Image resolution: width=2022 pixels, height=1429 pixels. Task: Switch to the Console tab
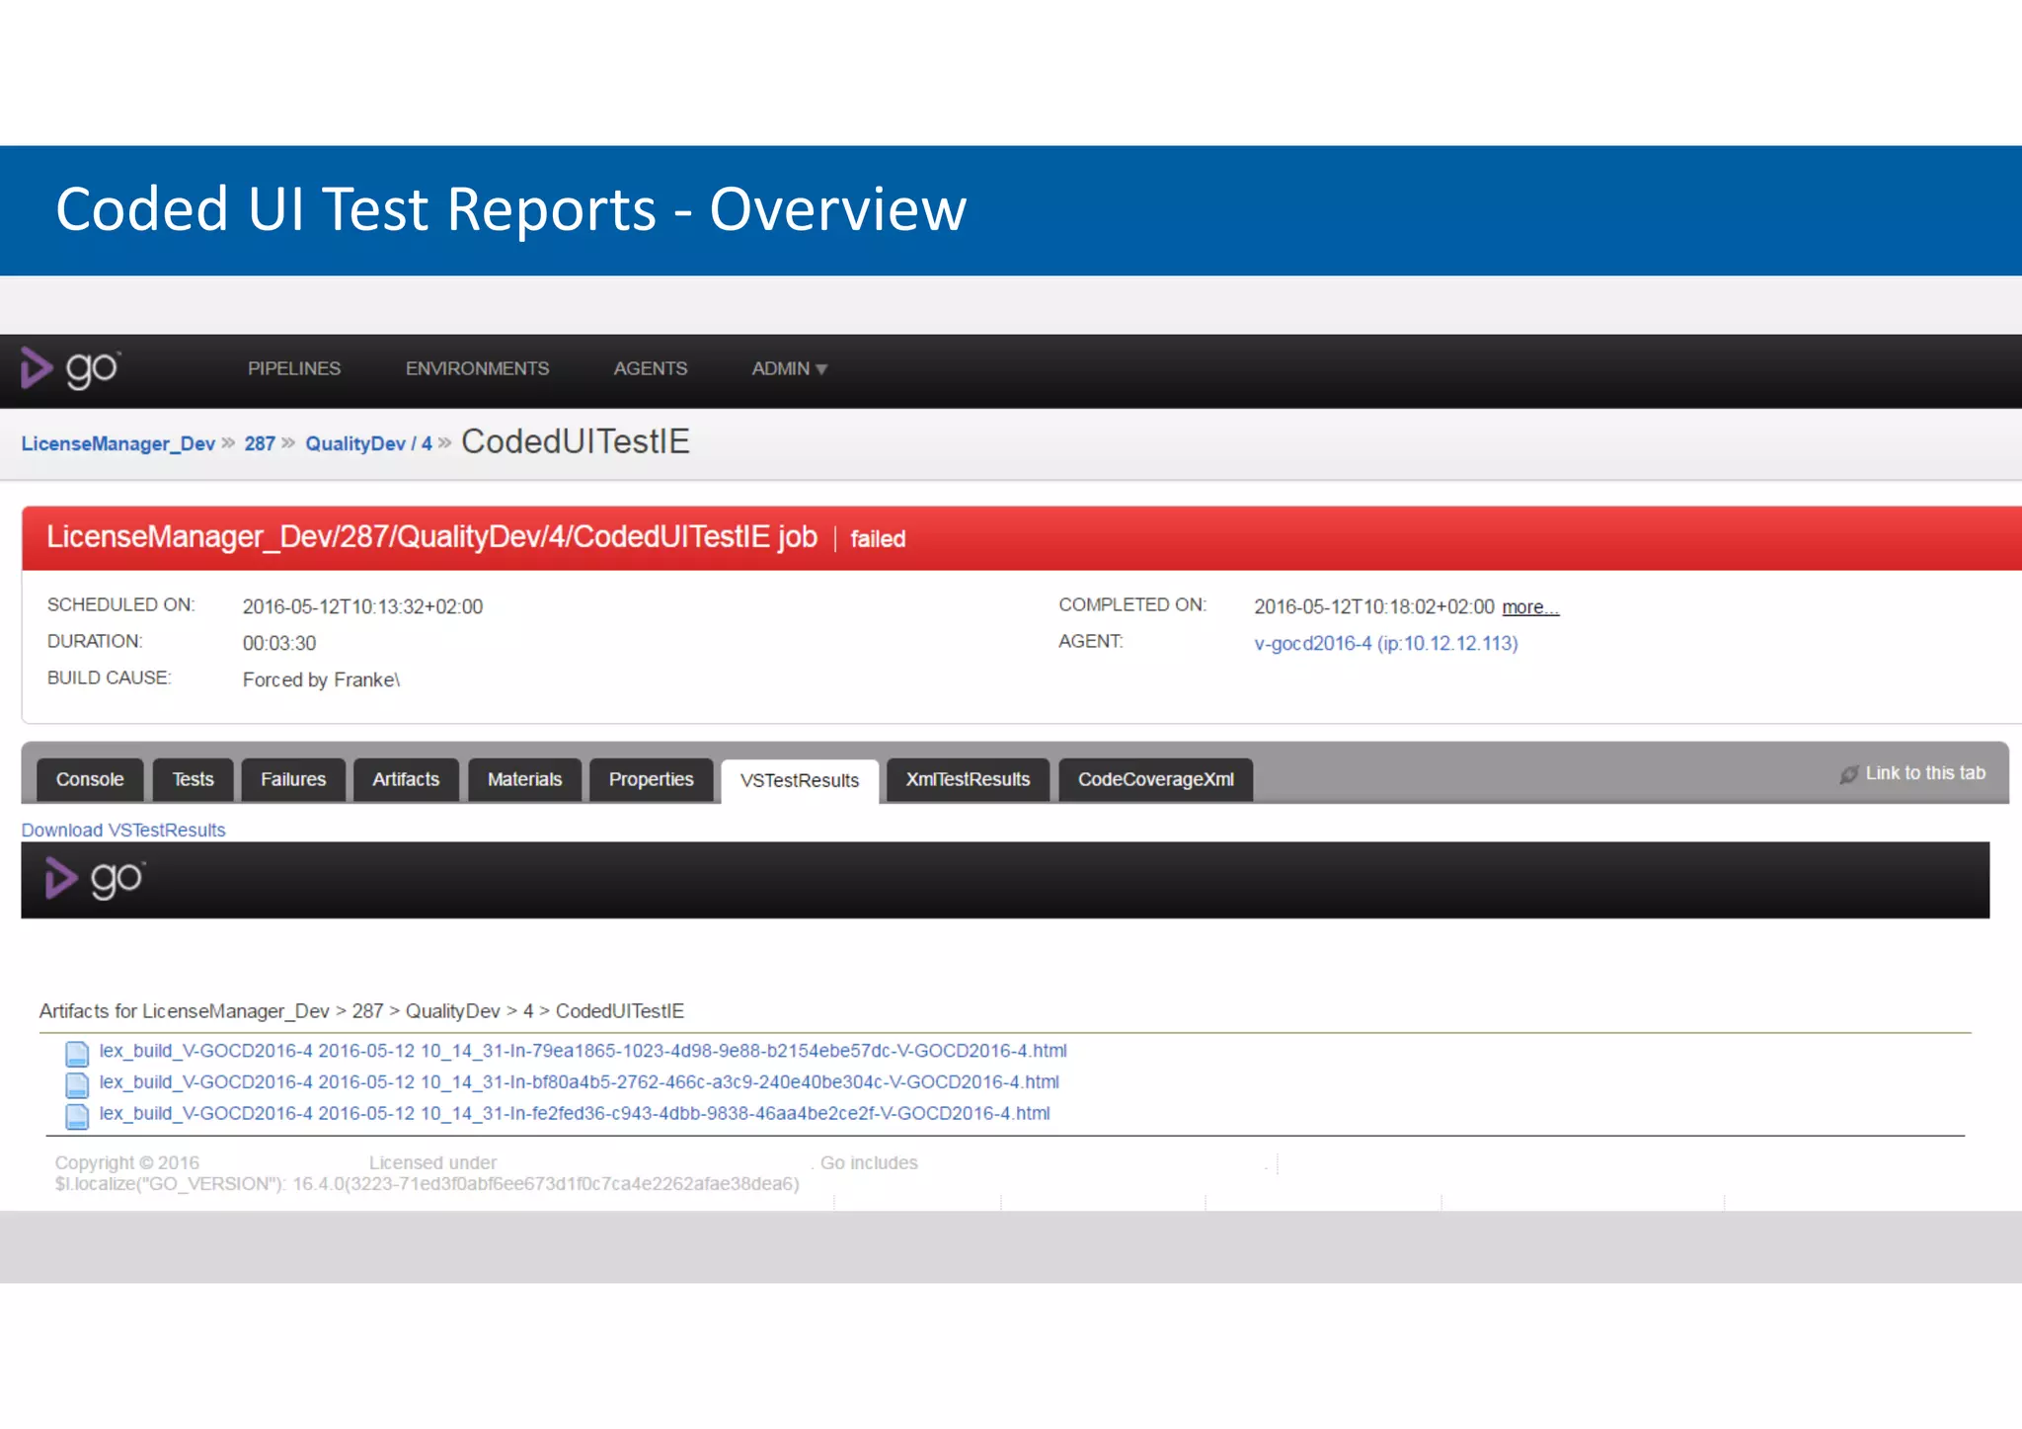90,779
